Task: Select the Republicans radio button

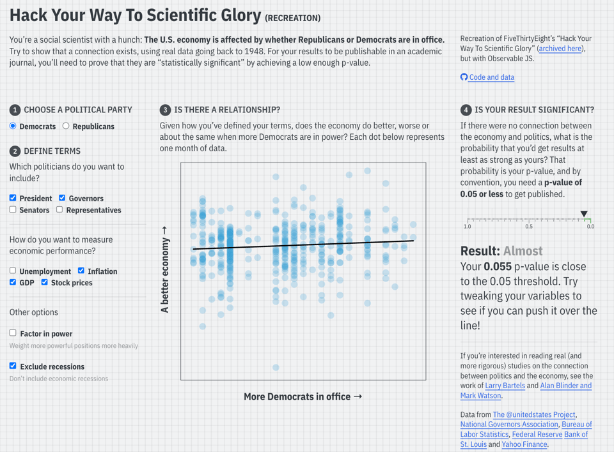Action: [x=66, y=126]
